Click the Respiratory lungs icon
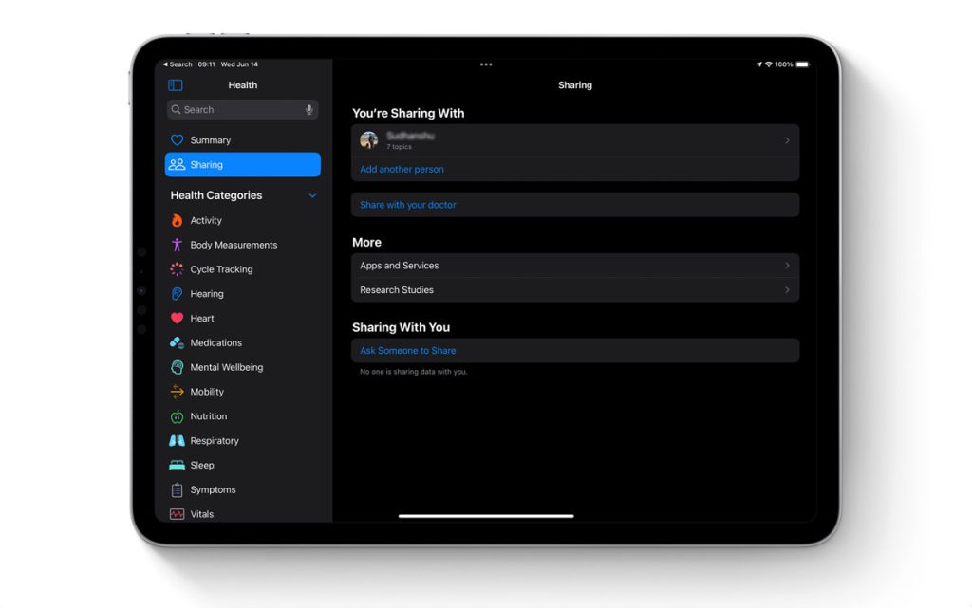 [177, 441]
